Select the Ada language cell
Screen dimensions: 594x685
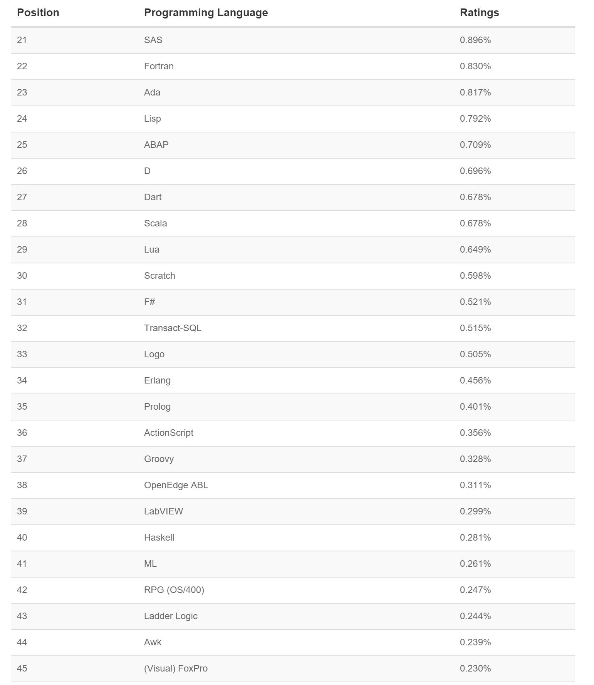pos(152,92)
